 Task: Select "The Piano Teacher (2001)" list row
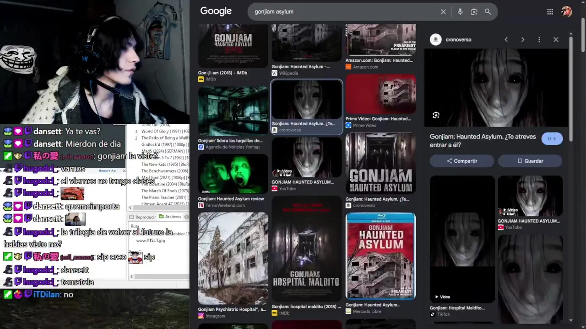(x=165, y=197)
